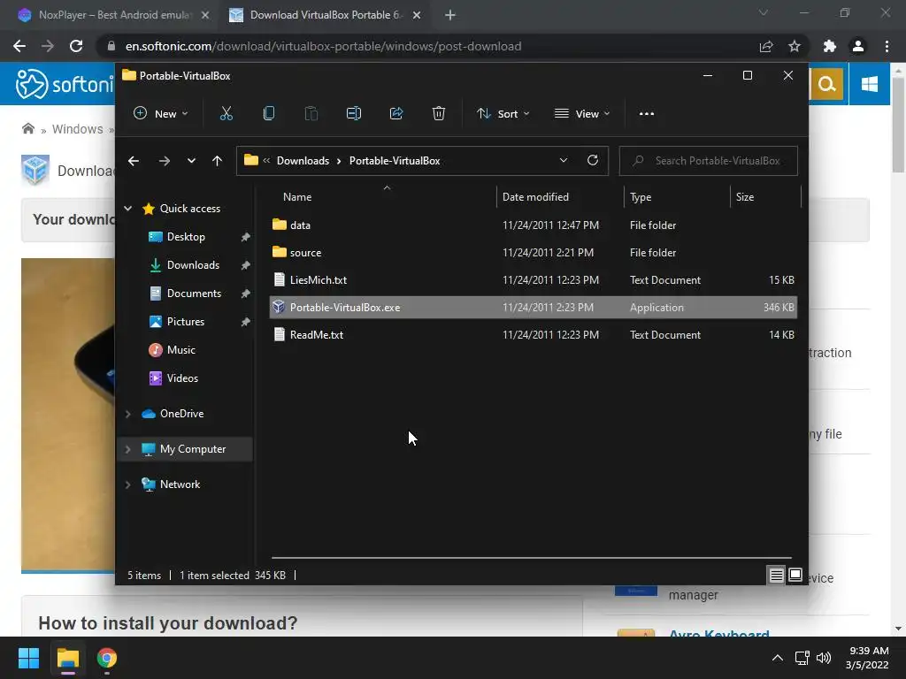Switch to NoxPlayer browser tab

point(114,15)
